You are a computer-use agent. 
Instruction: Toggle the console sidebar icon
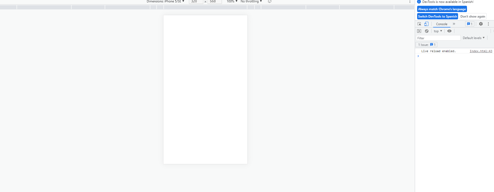point(419,31)
